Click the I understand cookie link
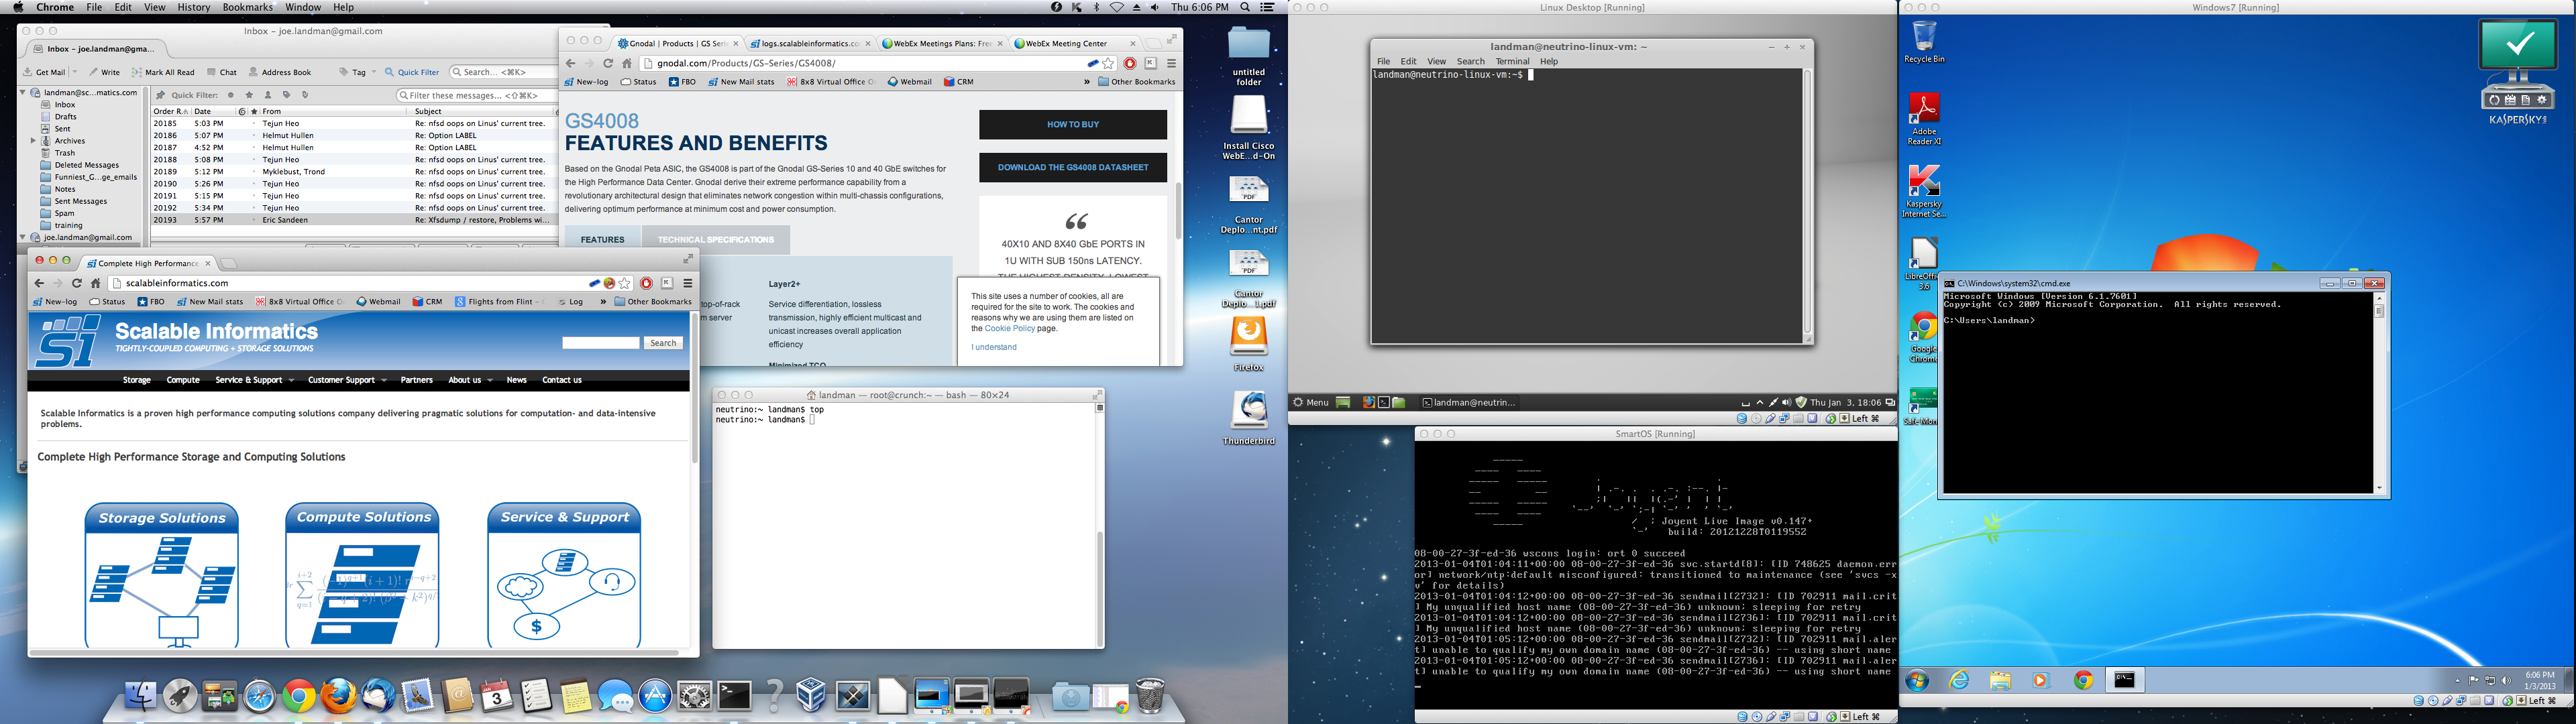The width and height of the screenshot is (2576, 724). [x=994, y=347]
